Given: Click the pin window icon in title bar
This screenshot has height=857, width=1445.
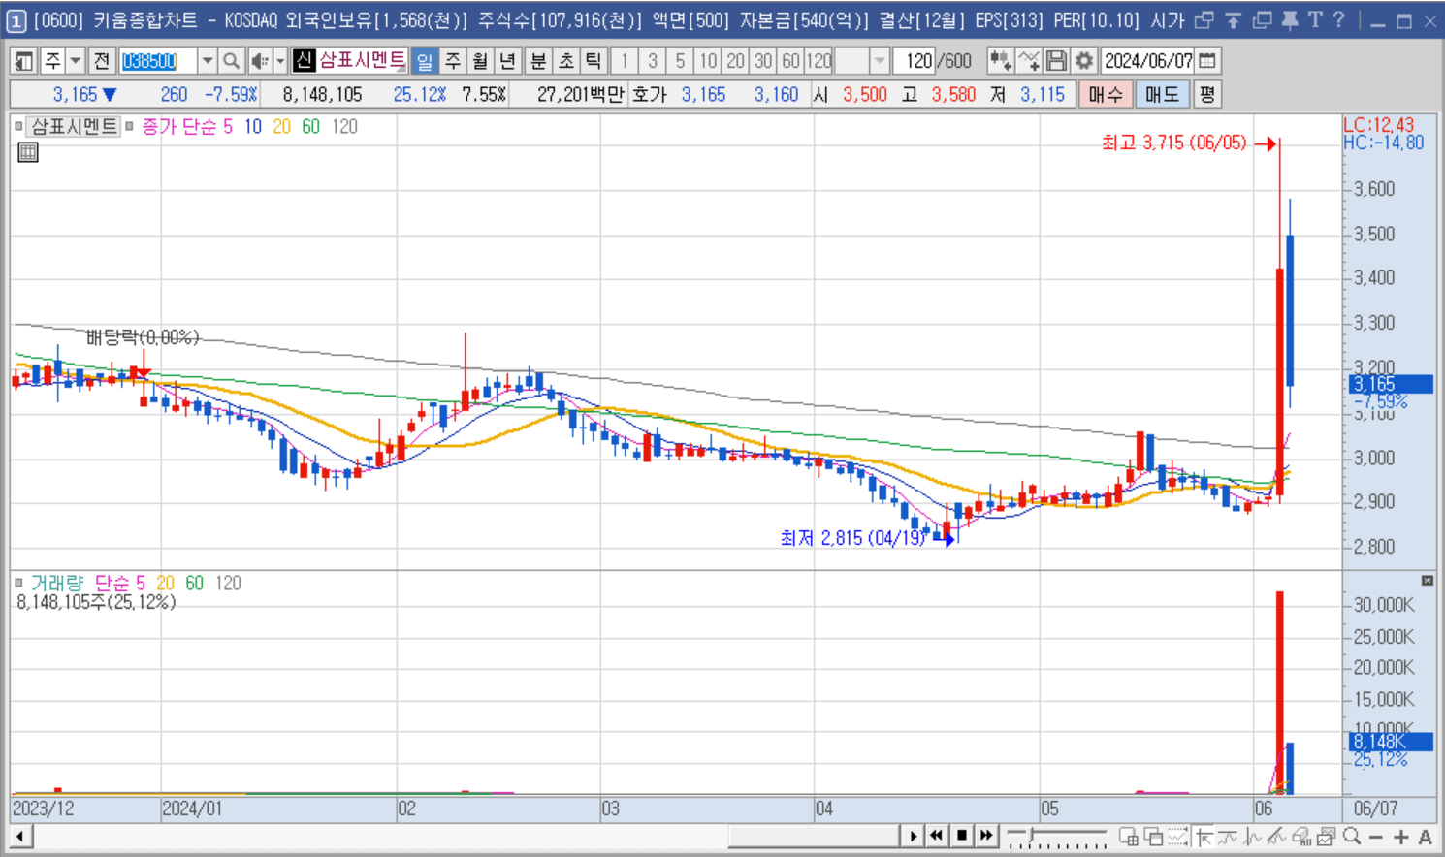Looking at the screenshot, I should pos(1289,19).
